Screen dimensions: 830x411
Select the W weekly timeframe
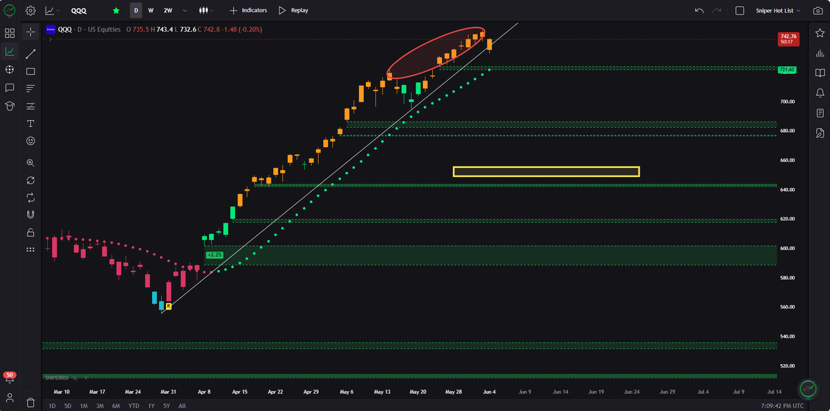151,10
